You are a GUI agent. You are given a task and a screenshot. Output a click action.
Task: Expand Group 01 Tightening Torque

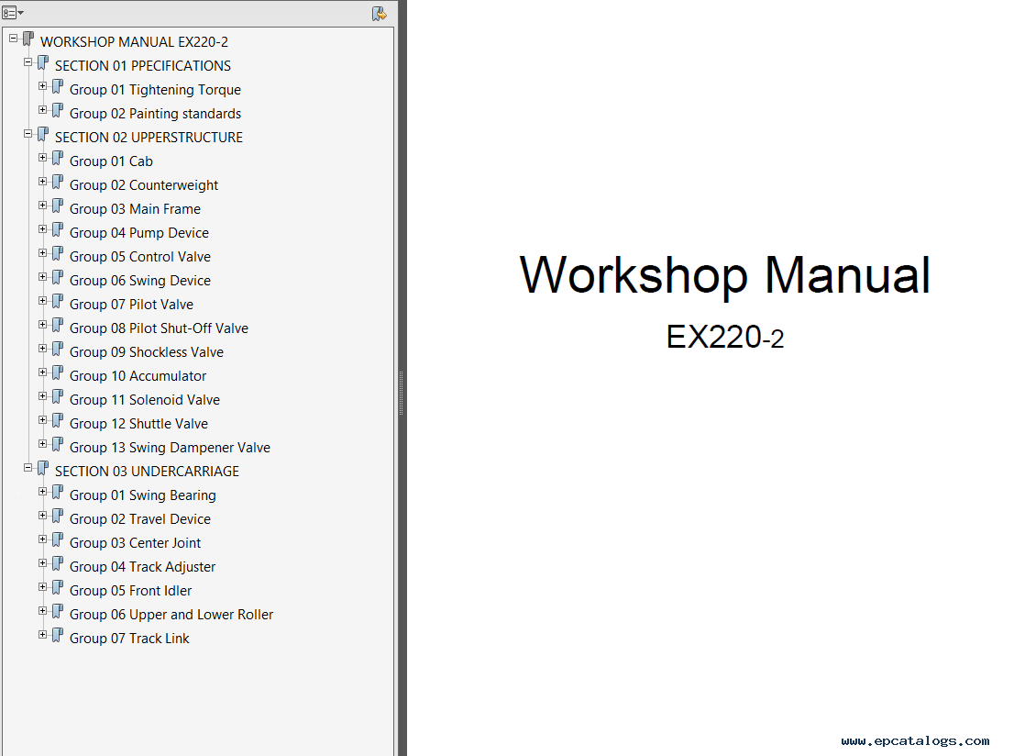click(x=42, y=86)
